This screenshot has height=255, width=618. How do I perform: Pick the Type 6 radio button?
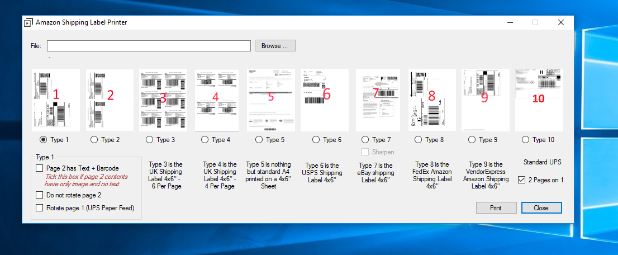coord(316,139)
